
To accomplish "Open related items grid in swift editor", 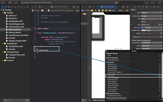I will coord(40,7).
